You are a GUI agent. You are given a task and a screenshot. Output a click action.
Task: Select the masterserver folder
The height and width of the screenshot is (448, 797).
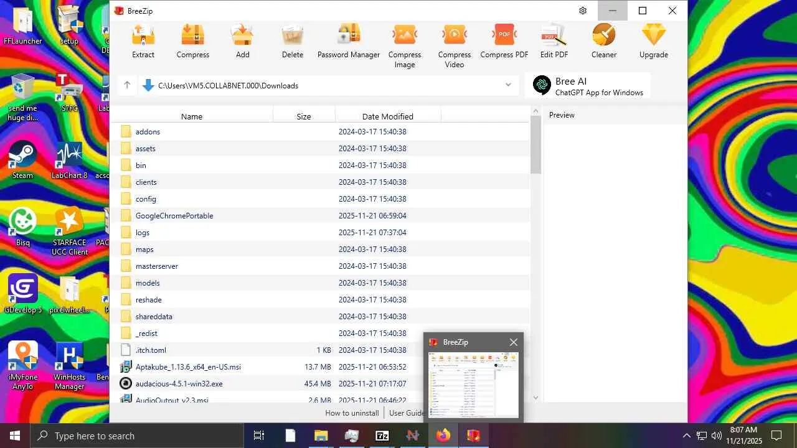click(x=321, y=266)
